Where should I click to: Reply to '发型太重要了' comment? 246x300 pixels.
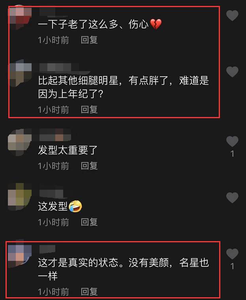pyautogui.click(x=89, y=166)
